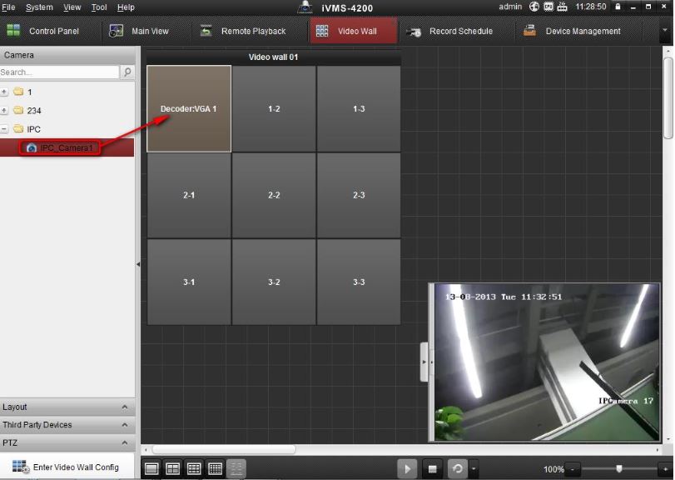This screenshot has width=675, height=480.
Task: Open the Remote Playback tab
Action: [244, 31]
